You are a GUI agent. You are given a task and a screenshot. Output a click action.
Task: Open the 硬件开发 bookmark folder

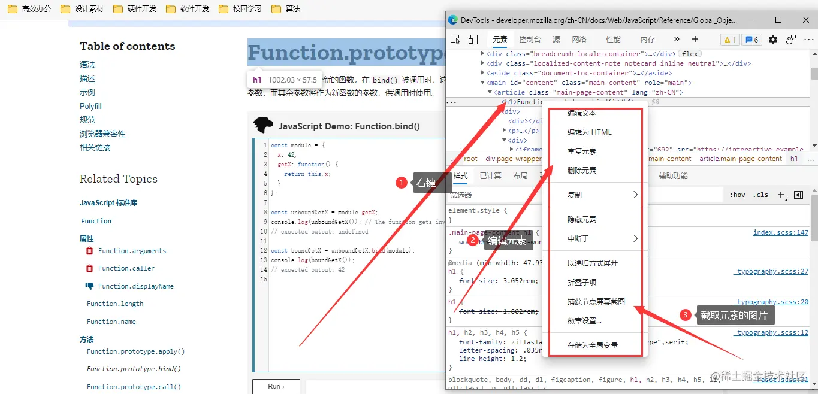click(135, 9)
